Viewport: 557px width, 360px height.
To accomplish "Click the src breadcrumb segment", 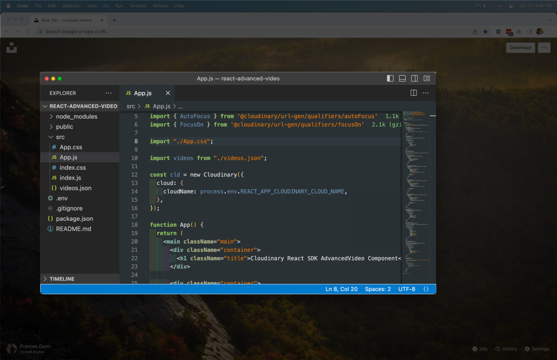I will [x=131, y=106].
